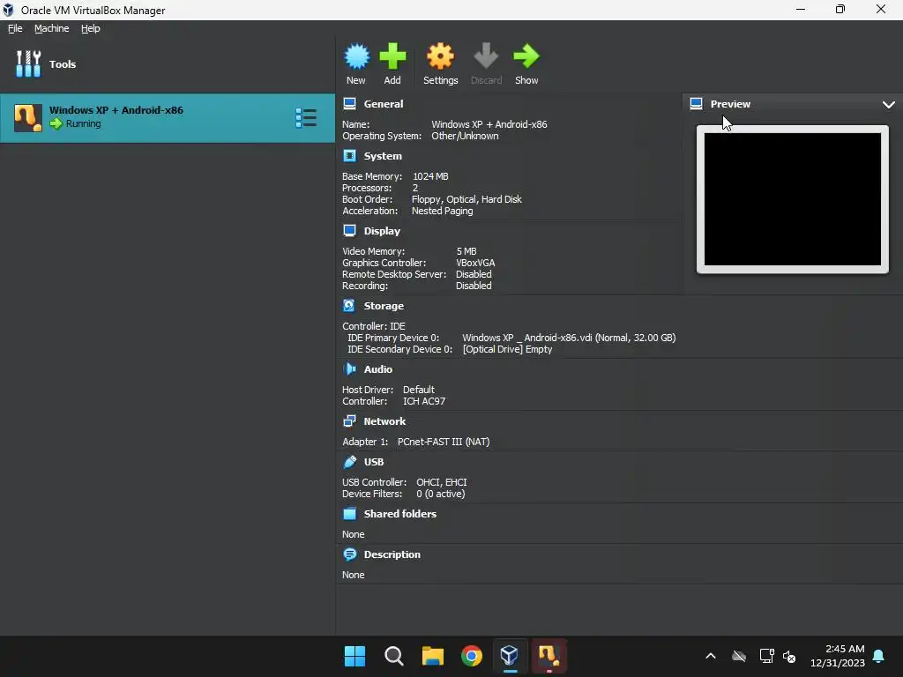Click the 'Windows XP _ Android-x86.vdi' disk entry
This screenshot has width=903, height=677.
569,338
